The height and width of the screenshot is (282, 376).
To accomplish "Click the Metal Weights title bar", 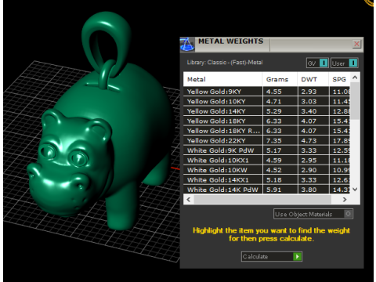I will coord(272,45).
